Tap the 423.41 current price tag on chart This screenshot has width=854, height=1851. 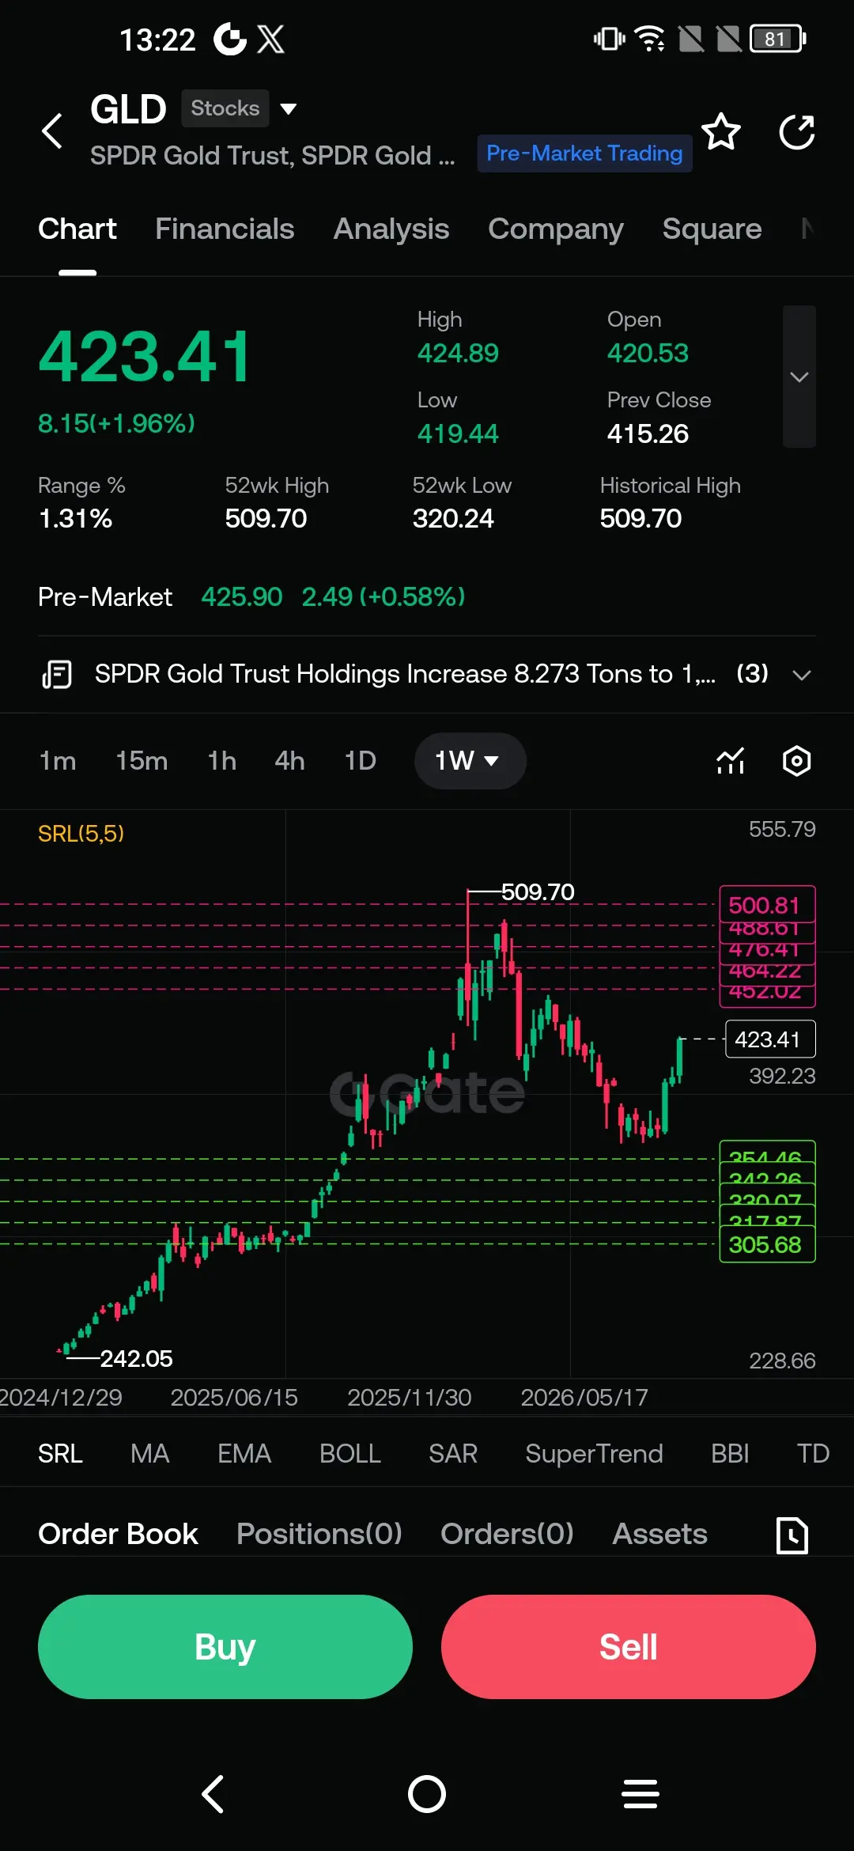(770, 1039)
